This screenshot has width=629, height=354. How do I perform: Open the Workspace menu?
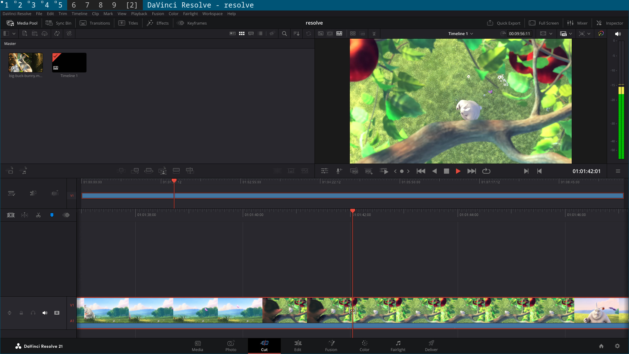tap(212, 14)
